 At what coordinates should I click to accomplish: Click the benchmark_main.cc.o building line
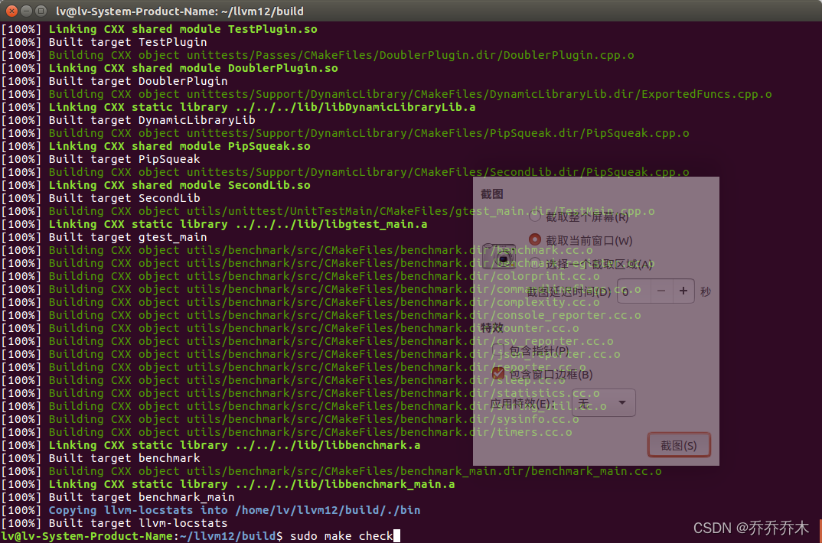(x=331, y=471)
